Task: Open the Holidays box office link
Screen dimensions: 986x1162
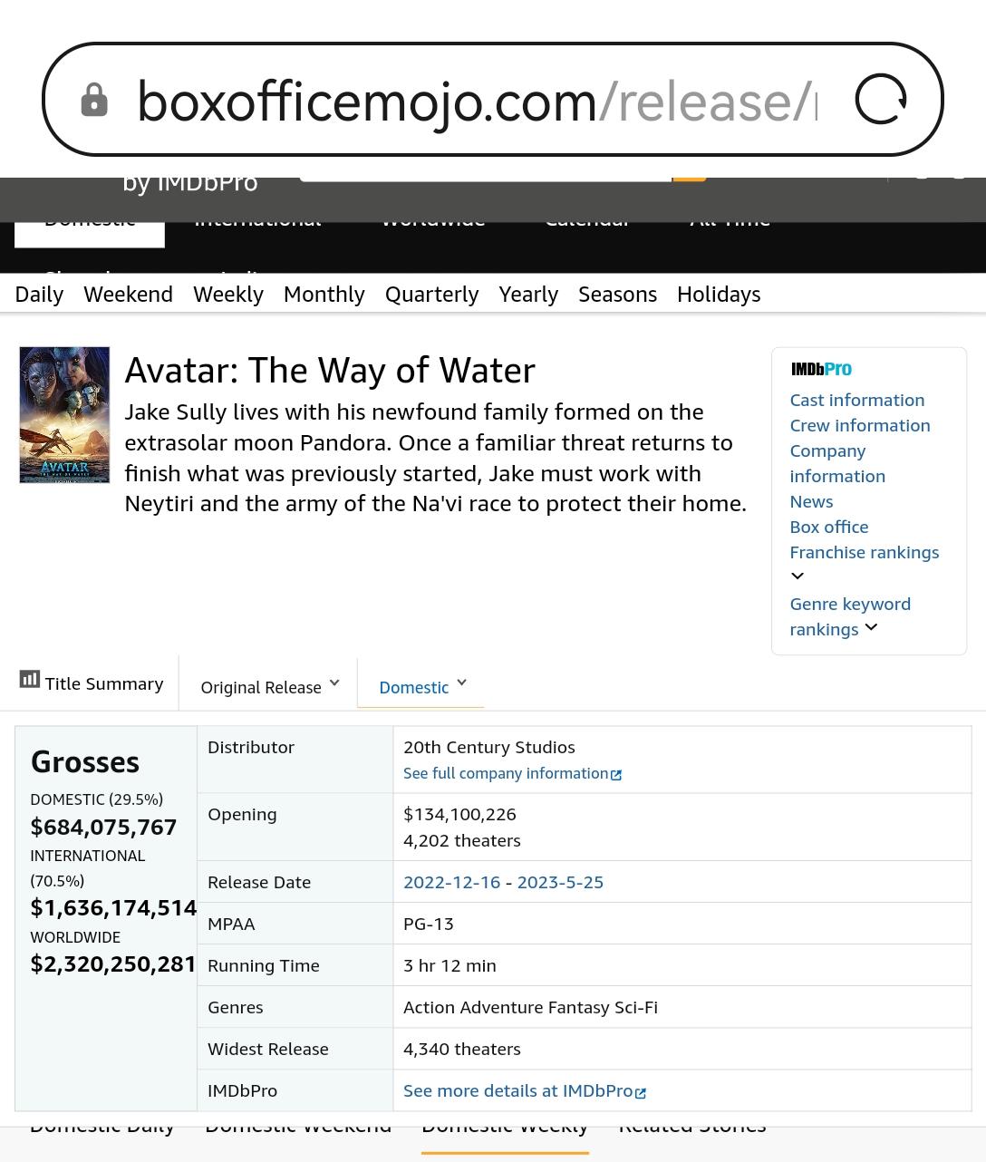Action: [x=719, y=294]
